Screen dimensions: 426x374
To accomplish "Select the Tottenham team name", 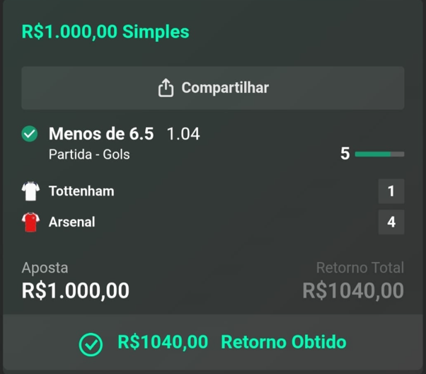I will (x=81, y=191).
